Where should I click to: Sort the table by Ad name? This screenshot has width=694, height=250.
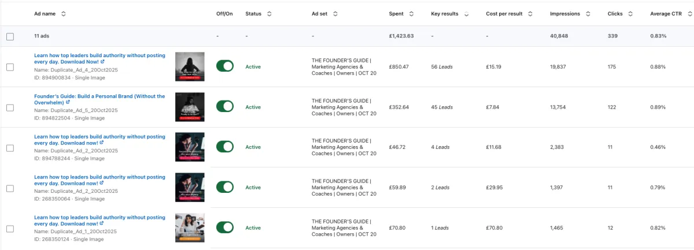[64, 13]
